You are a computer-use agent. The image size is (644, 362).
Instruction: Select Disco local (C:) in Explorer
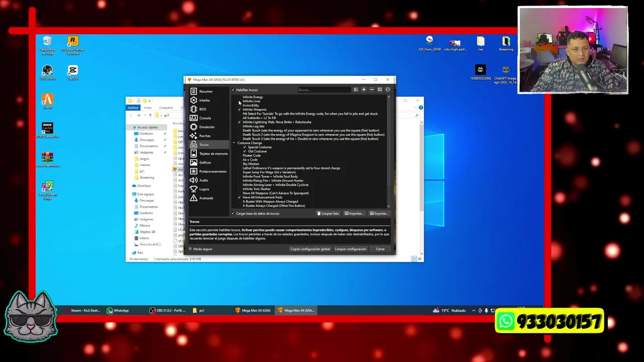(x=147, y=244)
